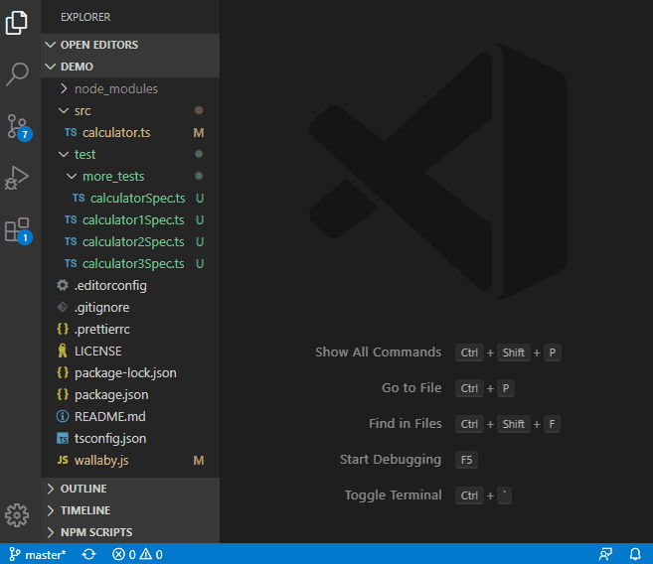
Task: Open calculator.ts file
Action: [x=116, y=132]
